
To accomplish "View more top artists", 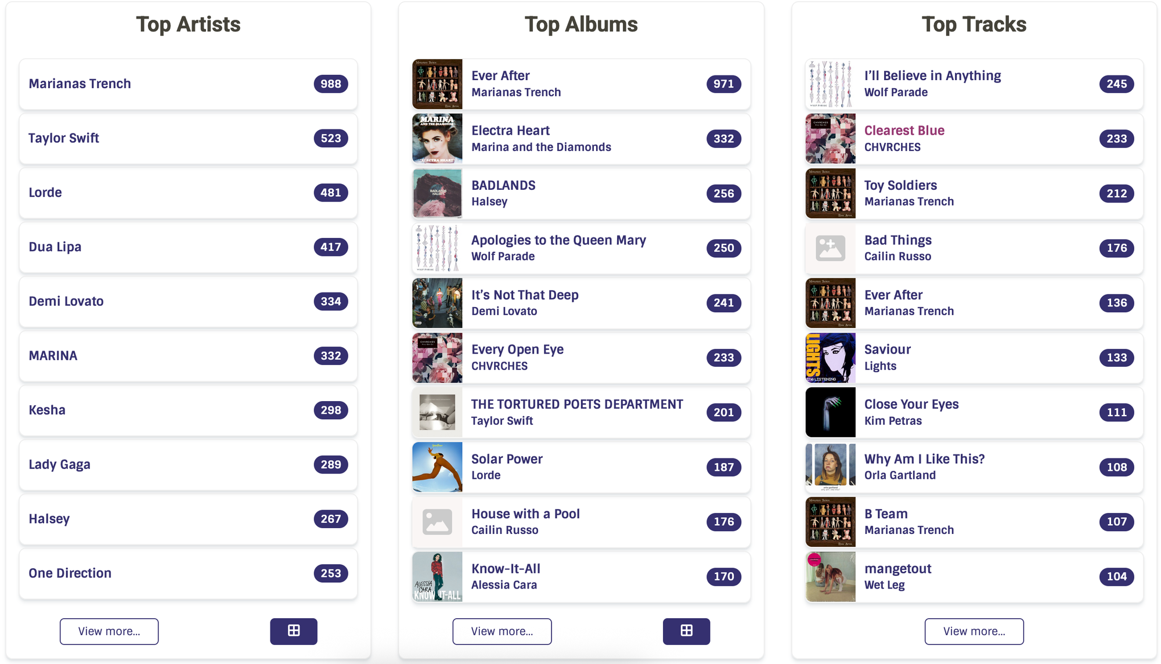I will pos(109,631).
